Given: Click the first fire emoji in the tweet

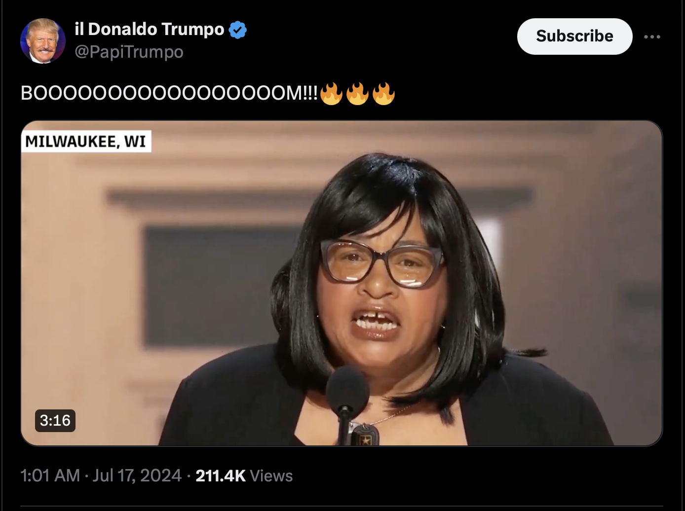Looking at the screenshot, I should [331, 93].
